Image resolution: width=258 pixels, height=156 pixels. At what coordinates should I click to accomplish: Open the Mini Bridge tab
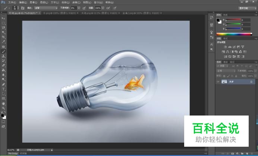pyautogui.click(x=13, y=153)
